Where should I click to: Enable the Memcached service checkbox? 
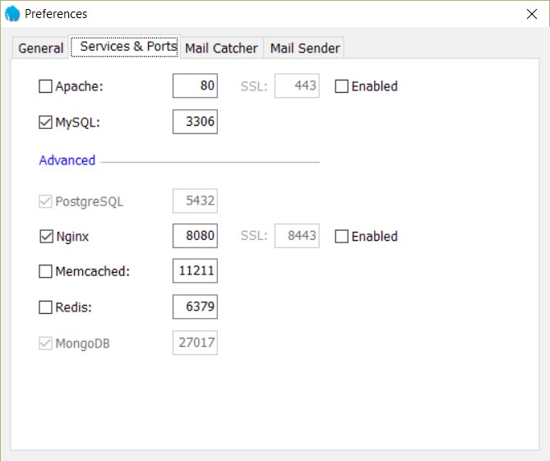coord(46,272)
